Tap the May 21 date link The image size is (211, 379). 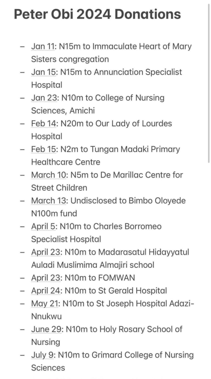point(45,303)
